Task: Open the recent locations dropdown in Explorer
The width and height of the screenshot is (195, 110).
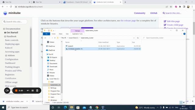Action: [x=52, y=38]
